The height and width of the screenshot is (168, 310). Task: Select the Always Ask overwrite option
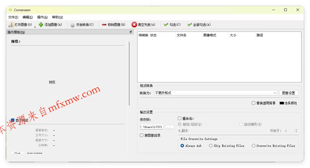tap(182, 146)
